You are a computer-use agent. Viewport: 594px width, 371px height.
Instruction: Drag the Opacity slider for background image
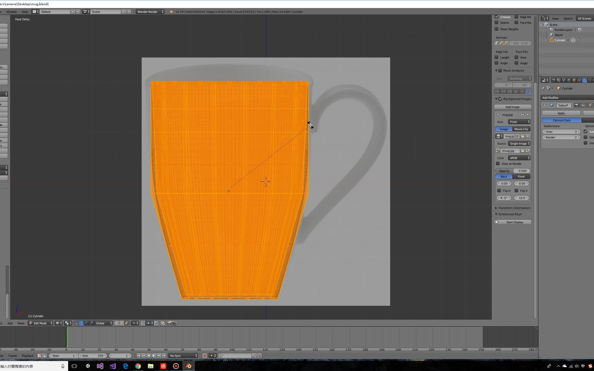(513, 170)
